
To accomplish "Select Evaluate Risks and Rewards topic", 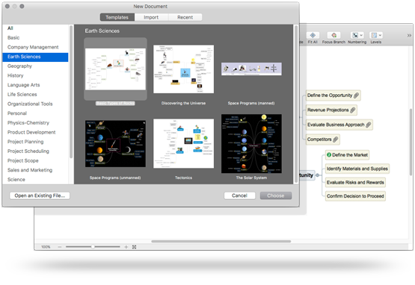I will pos(355,183).
